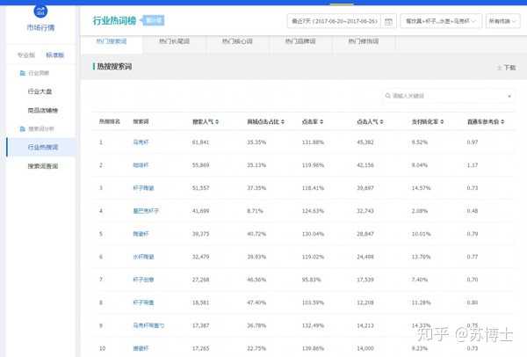Click the 马克杯 search term link

(x=141, y=142)
